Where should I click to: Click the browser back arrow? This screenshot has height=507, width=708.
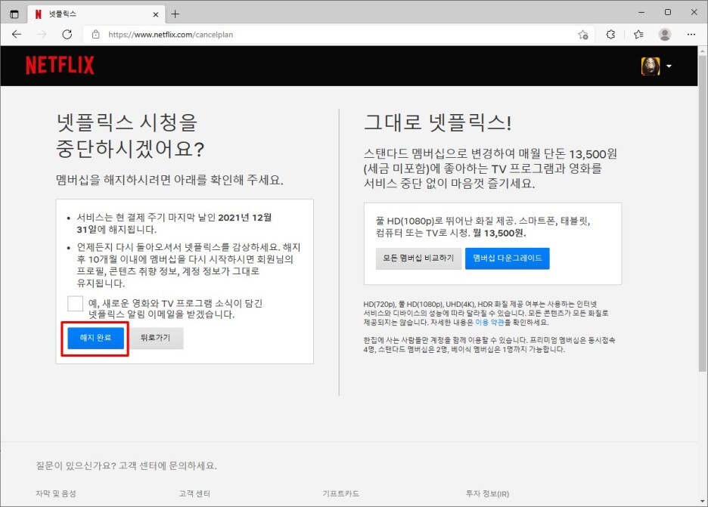17,34
